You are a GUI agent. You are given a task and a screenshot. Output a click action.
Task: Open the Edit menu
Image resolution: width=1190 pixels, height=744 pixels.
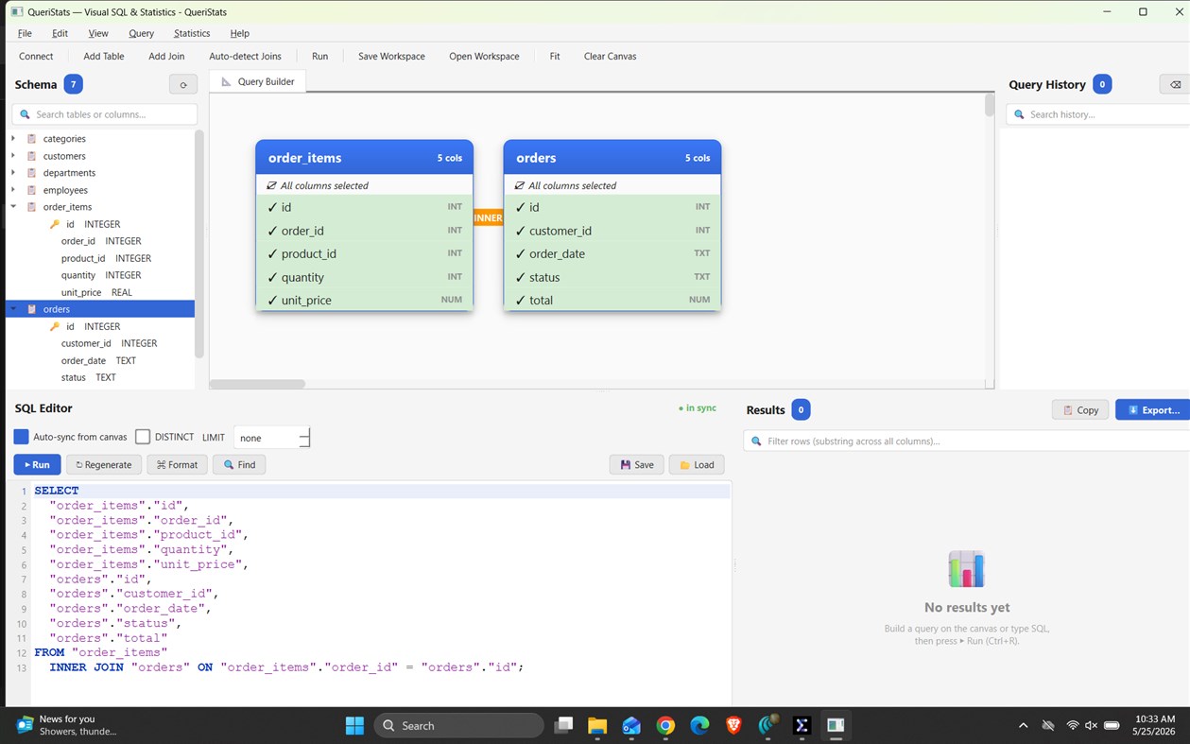pos(60,33)
